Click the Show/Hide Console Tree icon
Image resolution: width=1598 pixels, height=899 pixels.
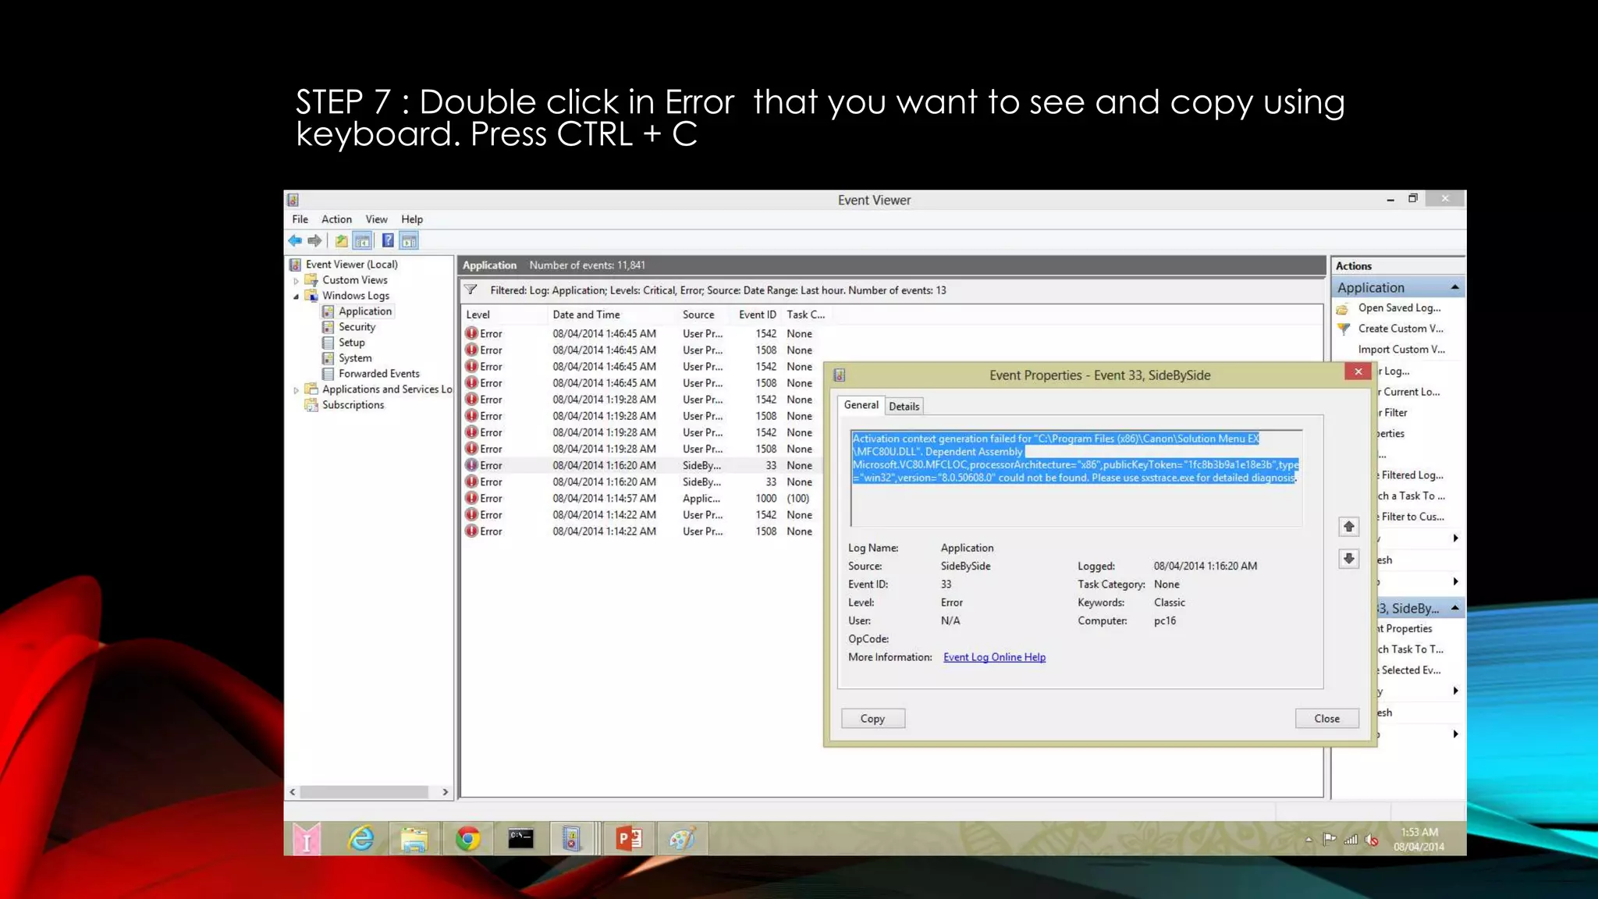click(x=362, y=240)
